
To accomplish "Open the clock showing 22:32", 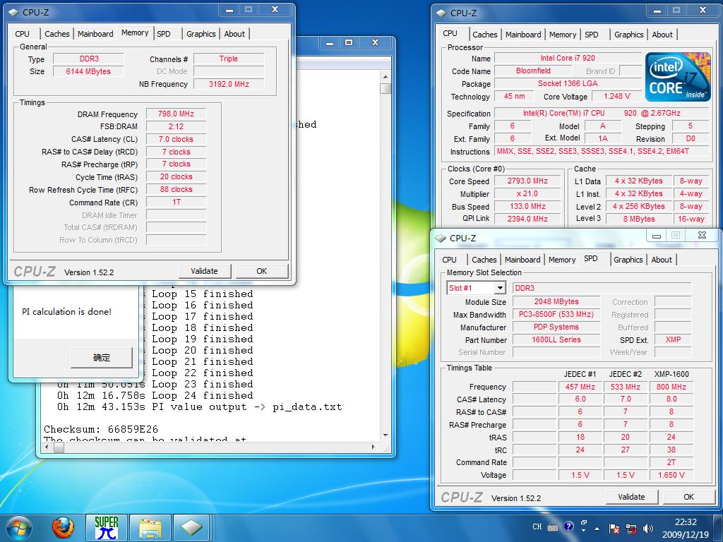I will (686, 528).
